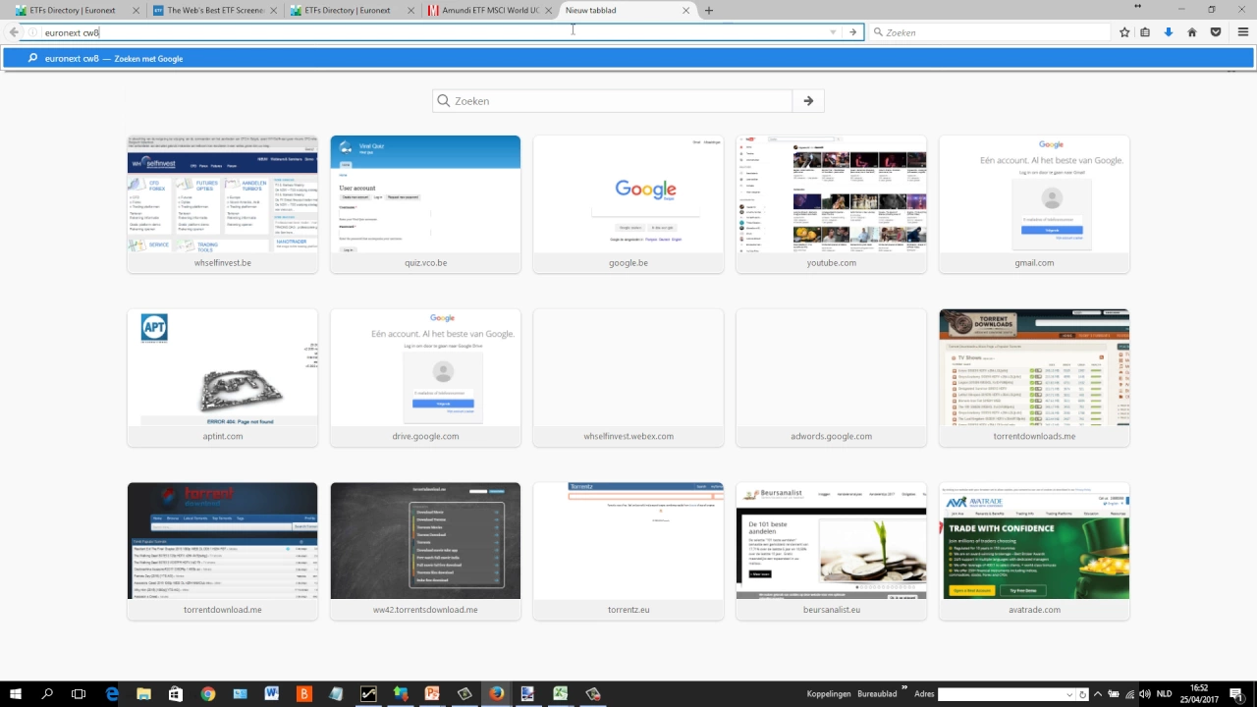The width and height of the screenshot is (1257, 707).
Task: Launch Microsoft Edge from the taskbar
Action: pyautogui.click(x=112, y=693)
